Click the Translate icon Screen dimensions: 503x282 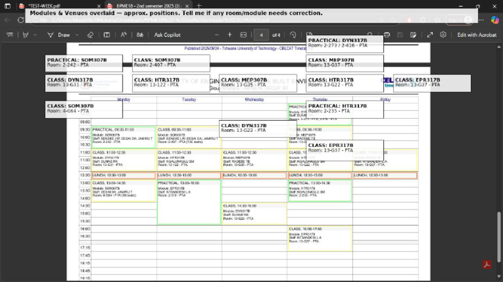coord(140,35)
